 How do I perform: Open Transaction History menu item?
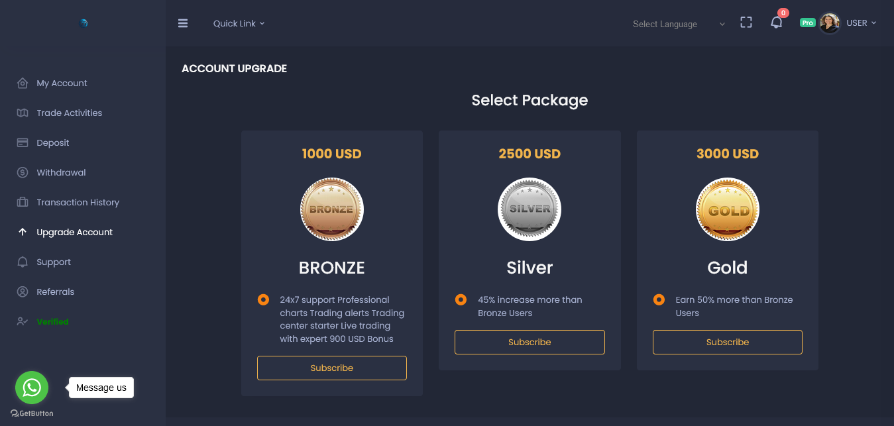pyautogui.click(x=78, y=202)
